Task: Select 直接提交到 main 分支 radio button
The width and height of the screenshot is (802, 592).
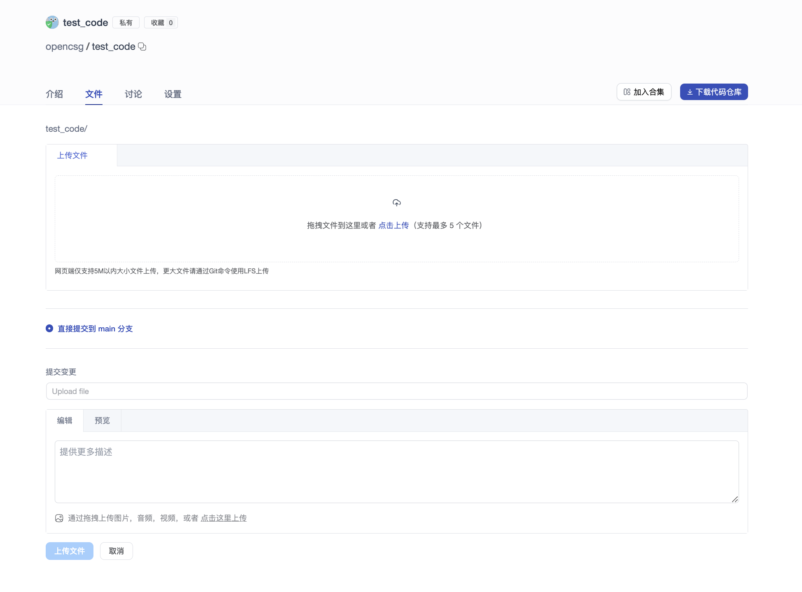Action: pos(49,328)
